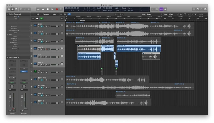Viewport: 214px width, 123px height.
Task: Open the List Editors panel
Action: [194, 9]
